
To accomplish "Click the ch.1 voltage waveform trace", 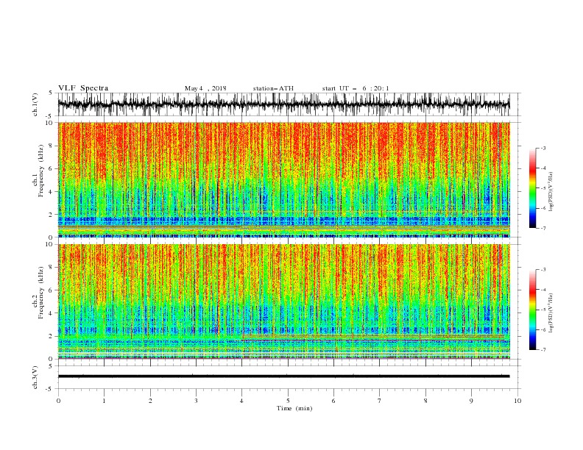I will click(283, 104).
